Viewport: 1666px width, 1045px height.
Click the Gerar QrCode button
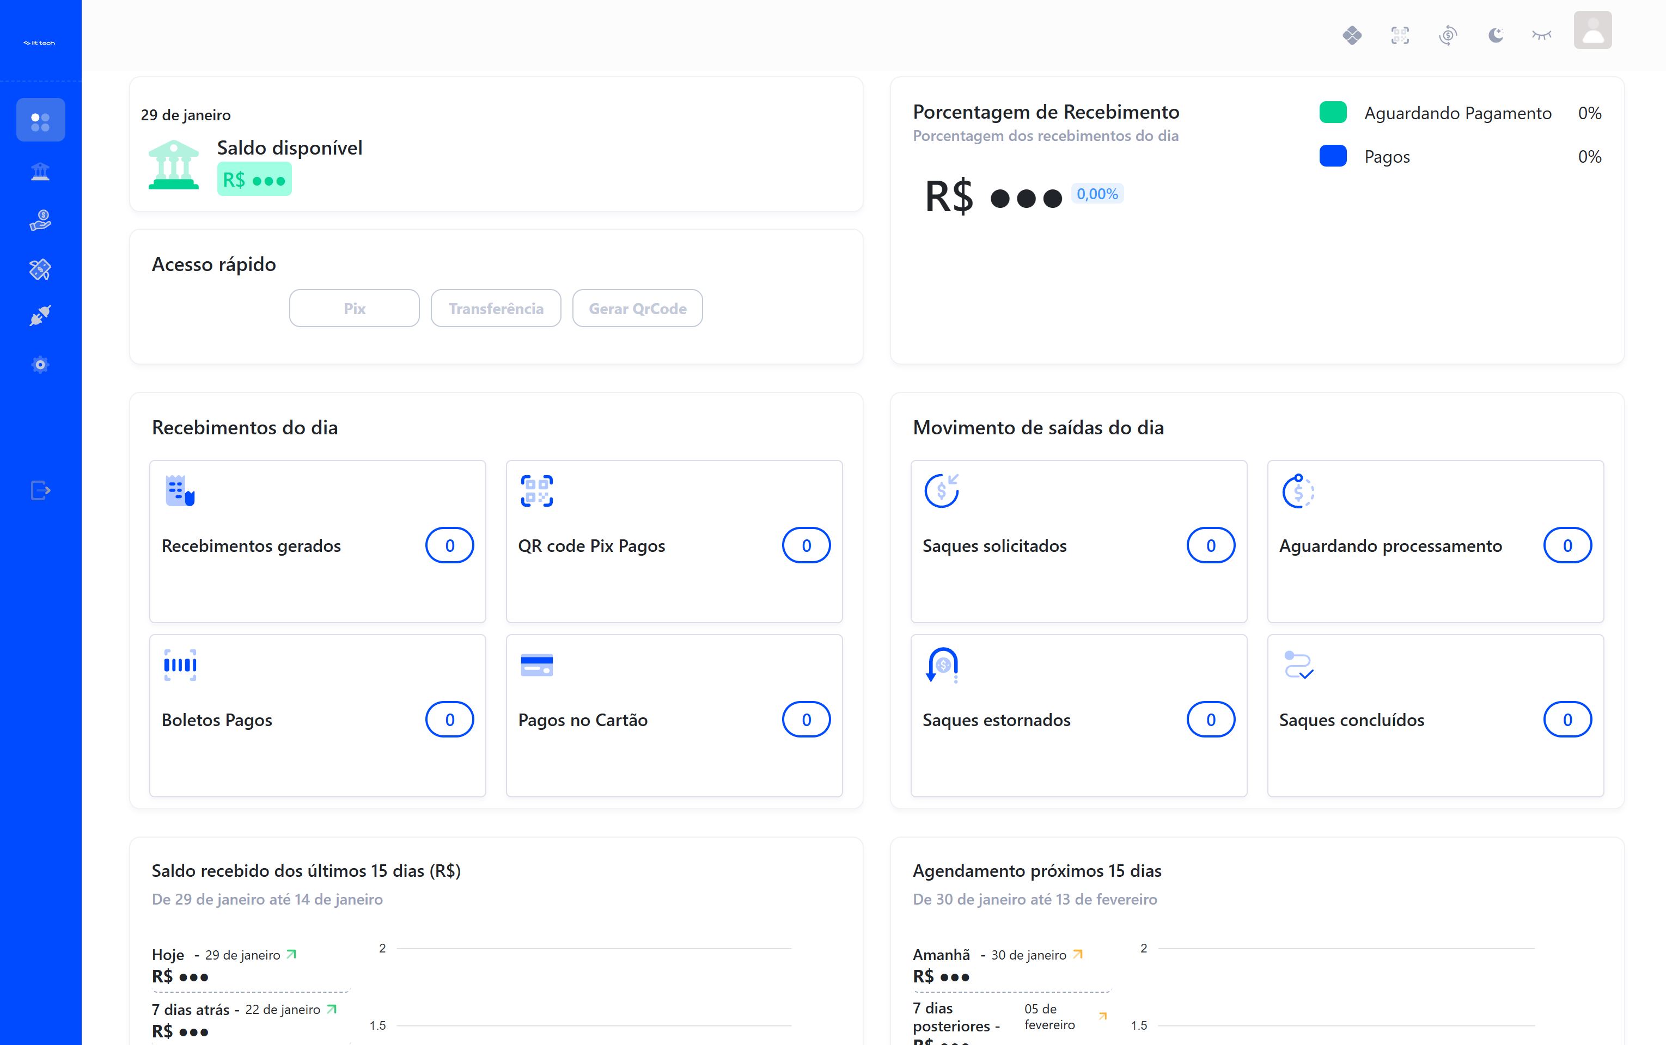[x=637, y=308]
